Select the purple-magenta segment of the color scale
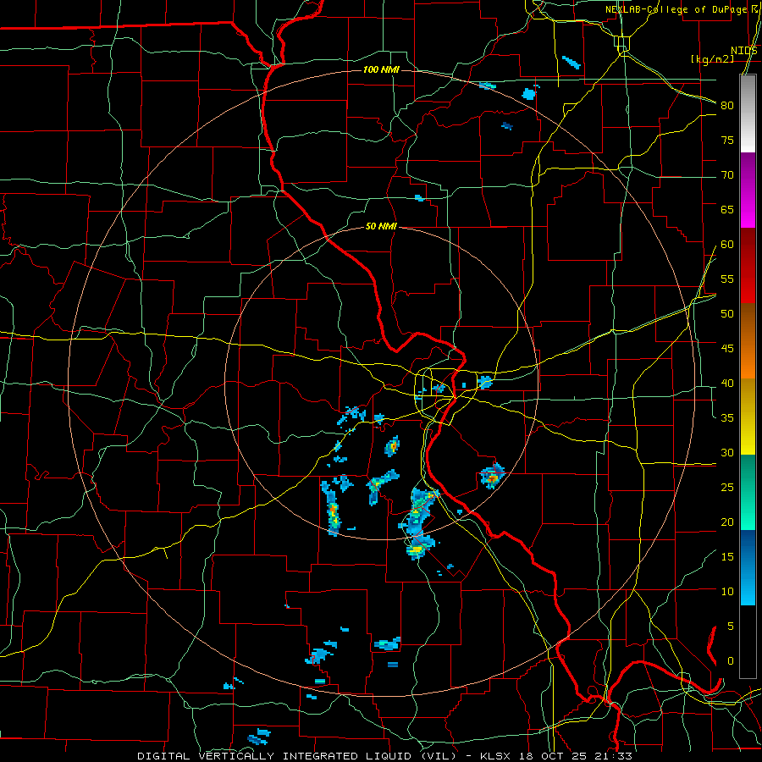The width and height of the screenshot is (762, 762). pos(748,190)
